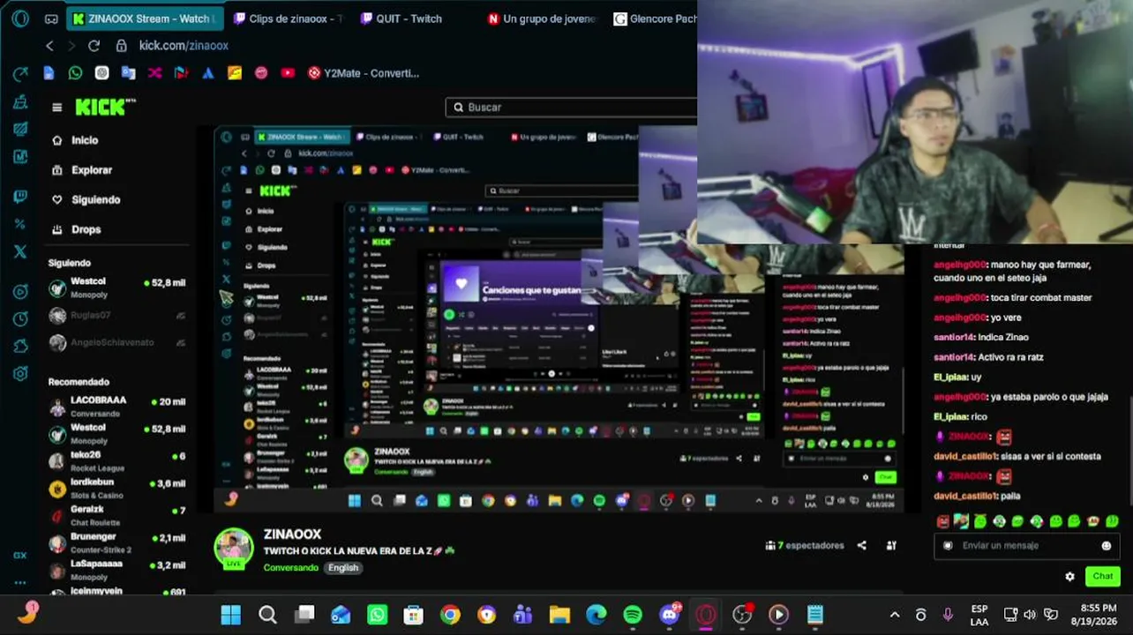Toggle the Kick hamburger navigation menu
Image resolution: width=1133 pixels, height=635 pixels.
click(57, 108)
